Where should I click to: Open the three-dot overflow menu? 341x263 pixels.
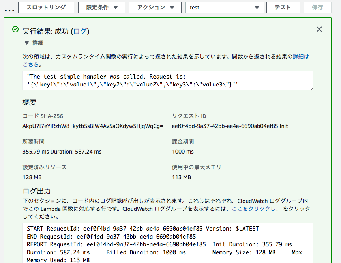(9, 10)
